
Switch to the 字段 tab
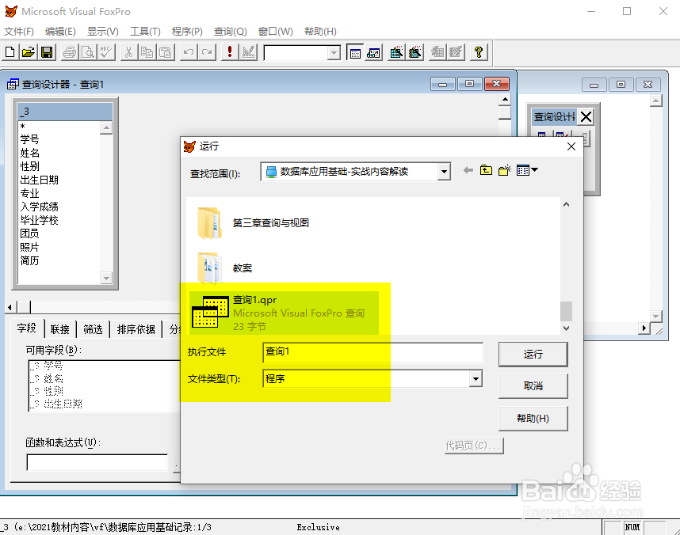(x=27, y=328)
